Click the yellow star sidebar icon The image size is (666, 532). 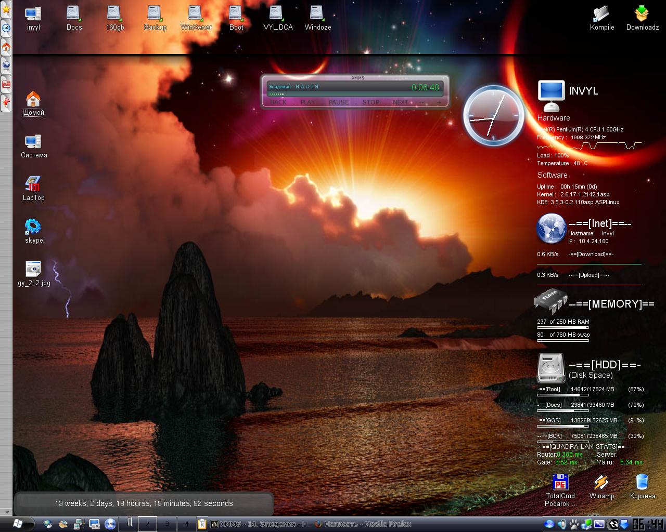point(6,9)
